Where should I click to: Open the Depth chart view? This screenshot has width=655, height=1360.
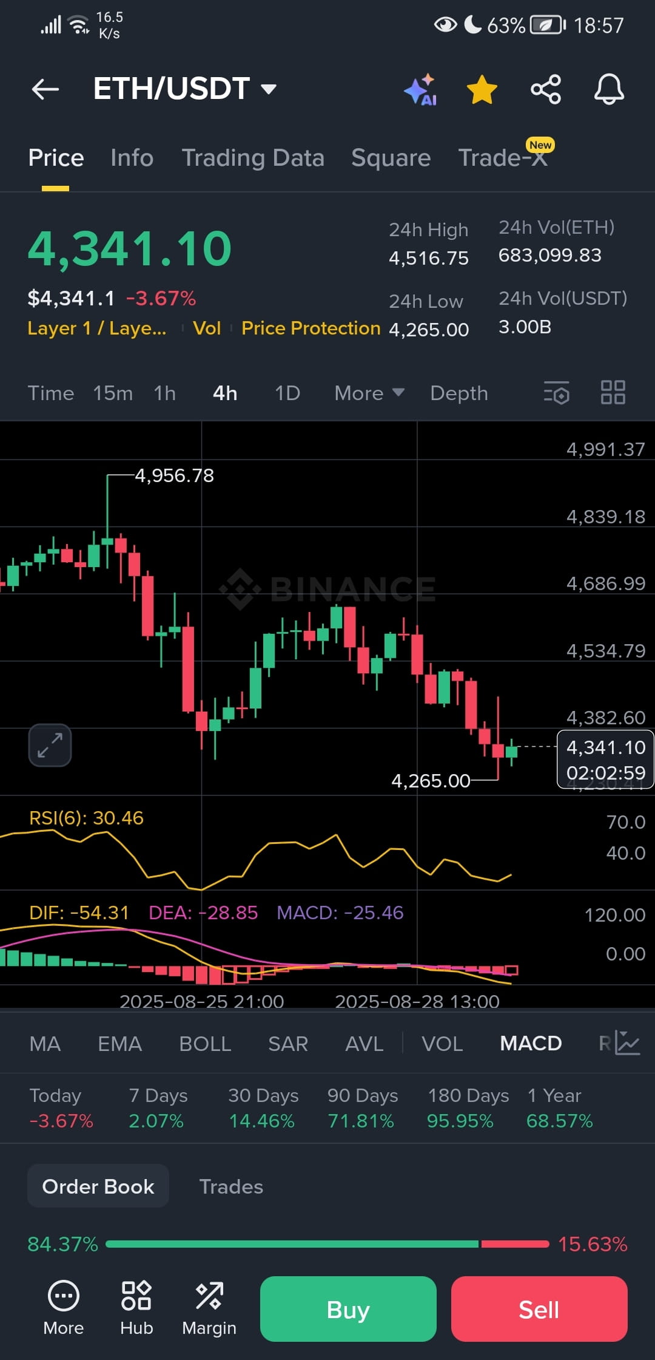[459, 393]
